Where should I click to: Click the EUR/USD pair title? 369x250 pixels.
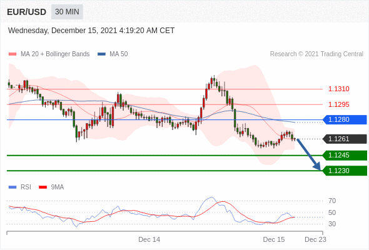click(x=27, y=12)
